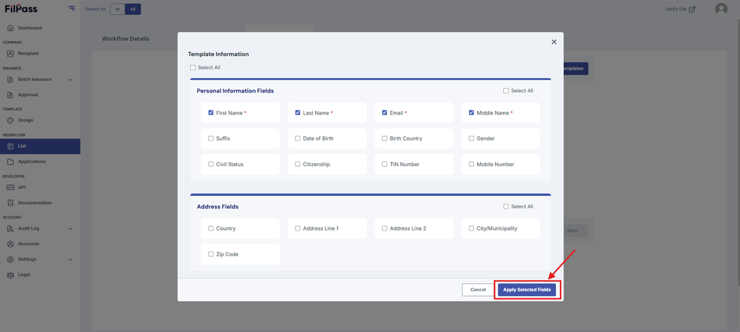Expand the Audit Log submenu chevron
Image resolution: width=740 pixels, height=332 pixels.
(x=70, y=229)
